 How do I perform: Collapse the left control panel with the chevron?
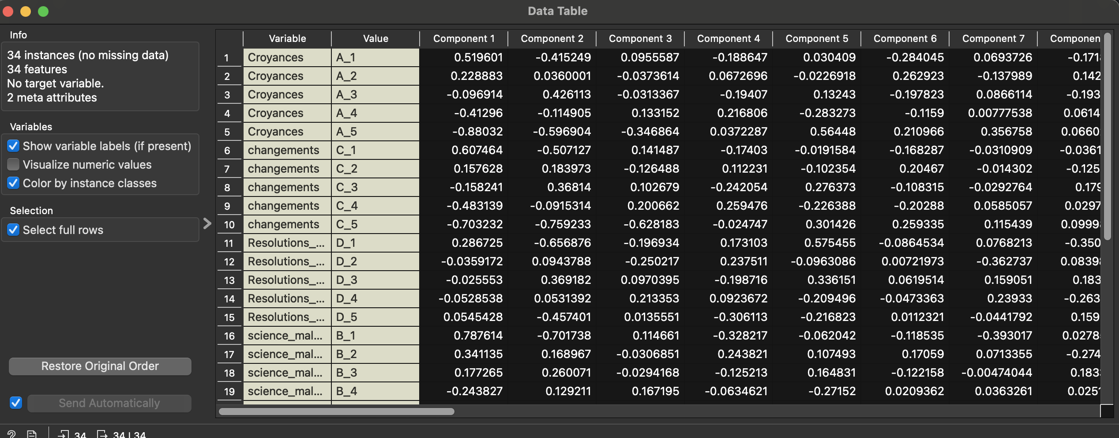coord(207,223)
